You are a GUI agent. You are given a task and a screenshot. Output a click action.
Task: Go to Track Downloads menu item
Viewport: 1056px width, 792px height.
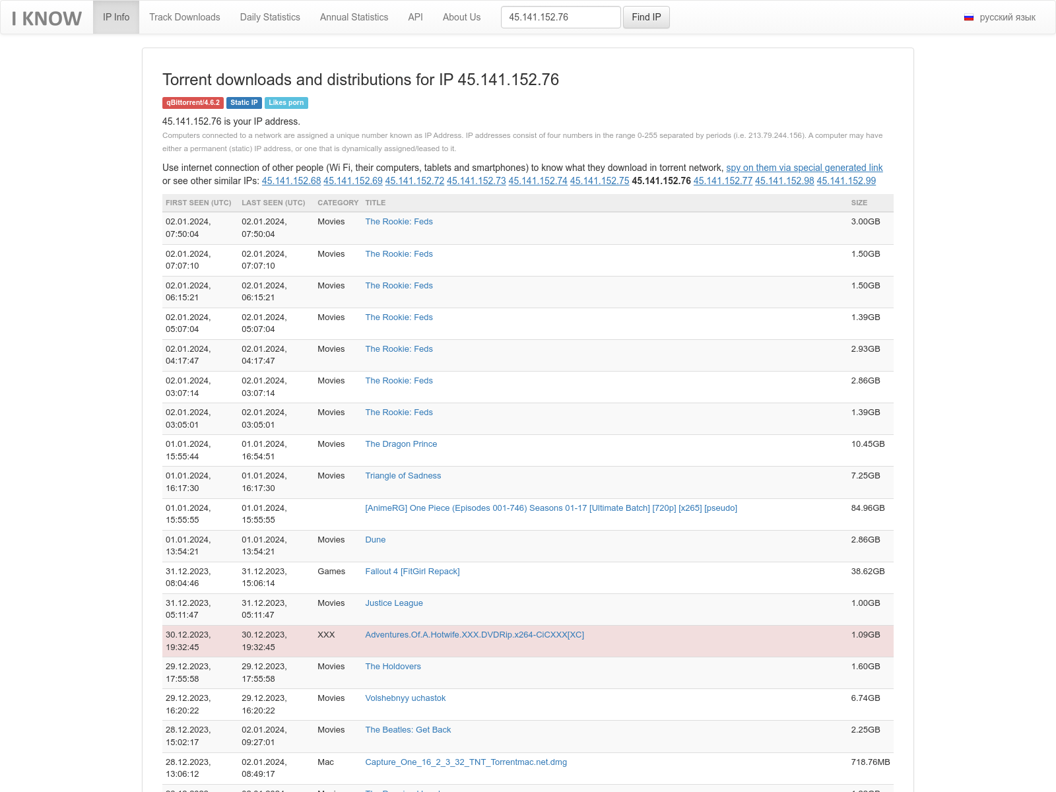185,17
